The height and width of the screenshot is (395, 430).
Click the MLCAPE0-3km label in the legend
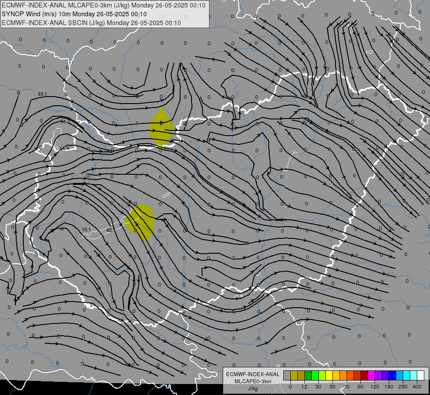point(253,381)
